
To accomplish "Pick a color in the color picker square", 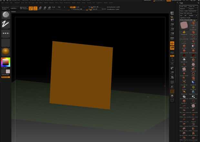I will 5,62.
